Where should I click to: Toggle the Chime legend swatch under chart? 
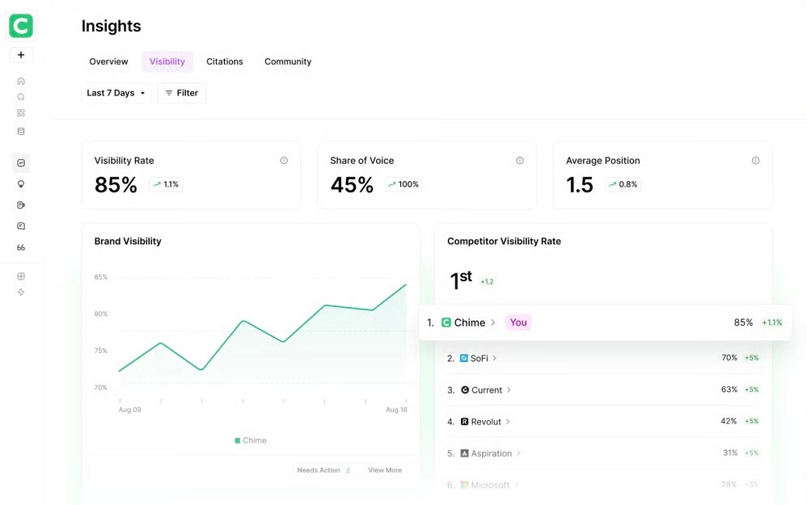coord(237,440)
